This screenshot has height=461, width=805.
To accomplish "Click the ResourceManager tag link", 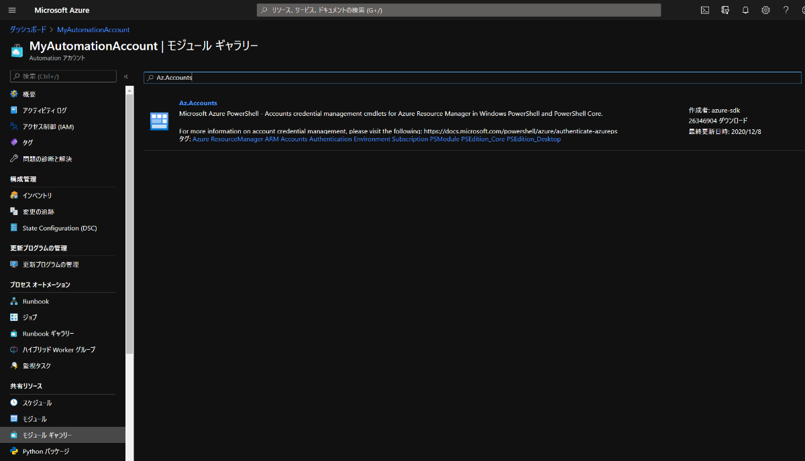I will (237, 139).
